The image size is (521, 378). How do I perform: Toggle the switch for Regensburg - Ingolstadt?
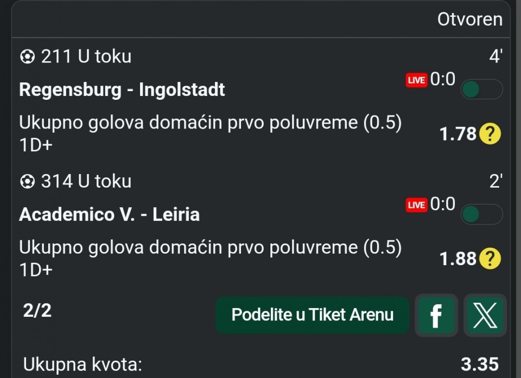click(481, 89)
